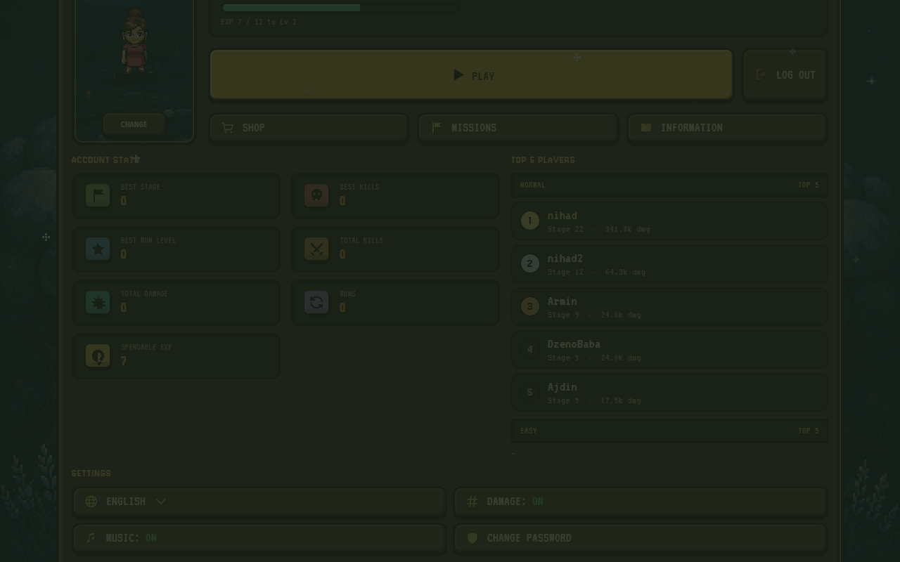The image size is (900, 562).
Task: Click the EXP progress bar
Action: point(340,8)
